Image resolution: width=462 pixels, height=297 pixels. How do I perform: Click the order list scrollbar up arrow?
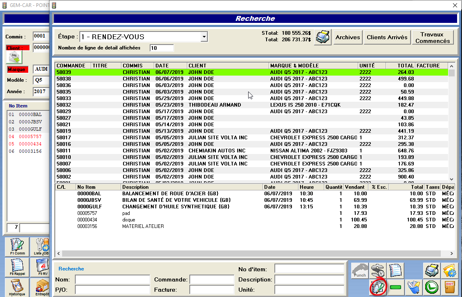(x=451, y=66)
